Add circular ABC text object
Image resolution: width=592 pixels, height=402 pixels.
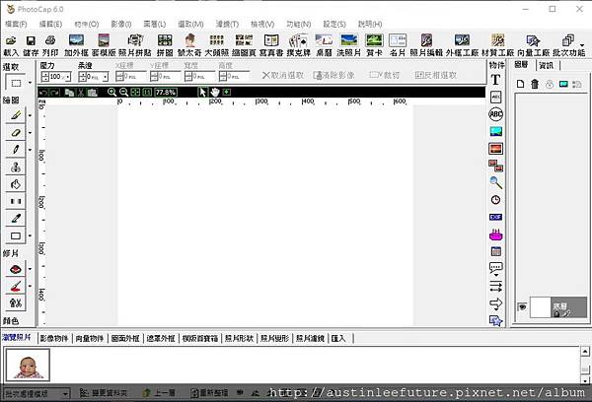point(495,114)
